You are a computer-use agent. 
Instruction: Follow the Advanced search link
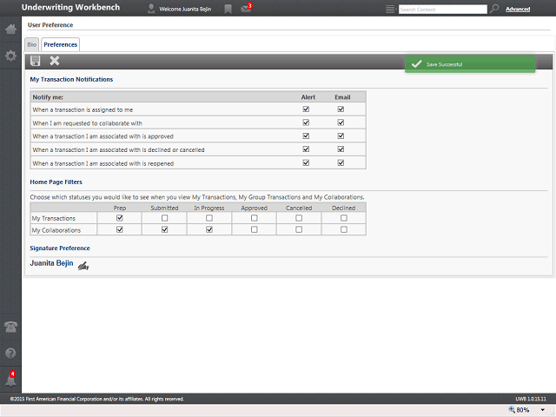click(518, 10)
